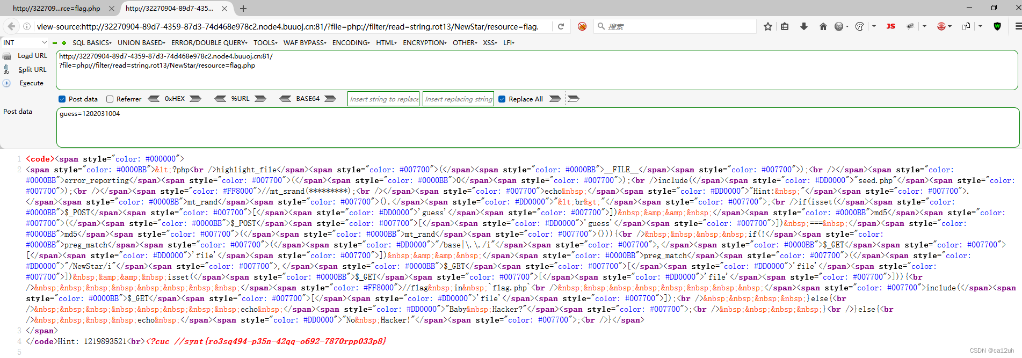Viewport: 1022px width, 358px height.
Task: Expand the WAF BYPASS menu
Action: coord(305,42)
